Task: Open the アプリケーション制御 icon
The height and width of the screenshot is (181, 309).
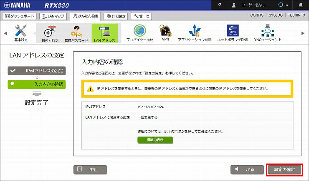Action: (195, 33)
